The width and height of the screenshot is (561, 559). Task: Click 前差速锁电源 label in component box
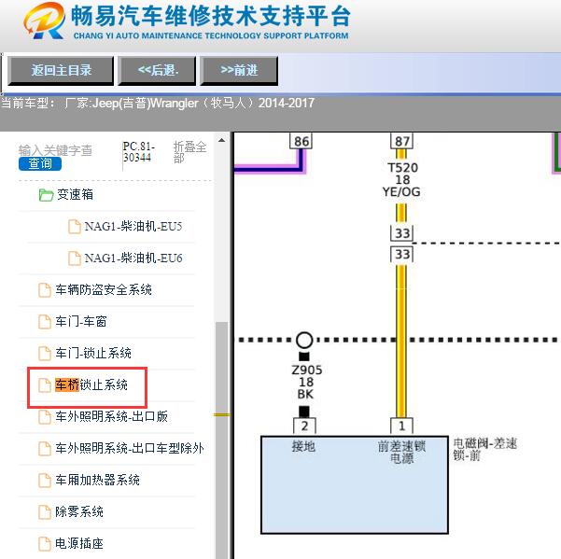(x=401, y=452)
